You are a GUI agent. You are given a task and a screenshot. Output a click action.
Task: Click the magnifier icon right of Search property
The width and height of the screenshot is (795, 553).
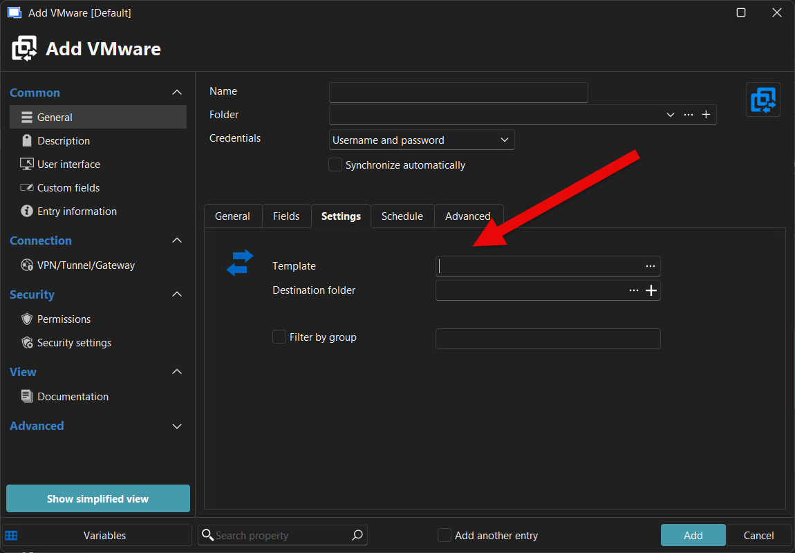pos(357,535)
